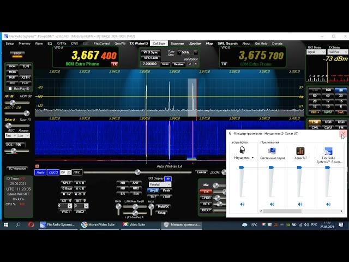
Task: Adjust the Drive power slider
Action: click(17, 126)
